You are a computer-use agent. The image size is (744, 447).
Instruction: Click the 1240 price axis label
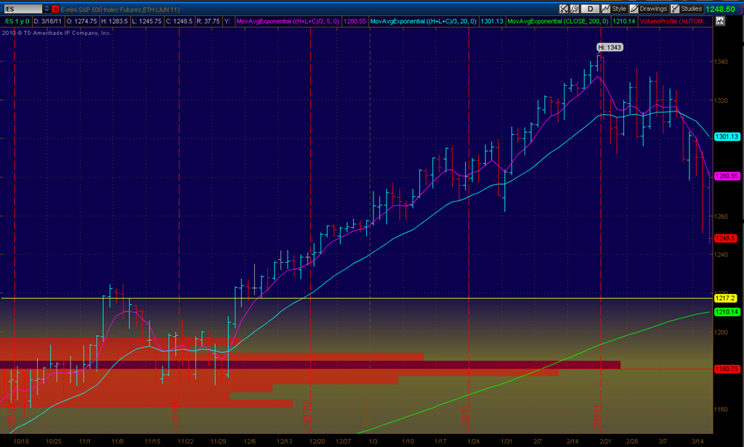click(721, 255)
